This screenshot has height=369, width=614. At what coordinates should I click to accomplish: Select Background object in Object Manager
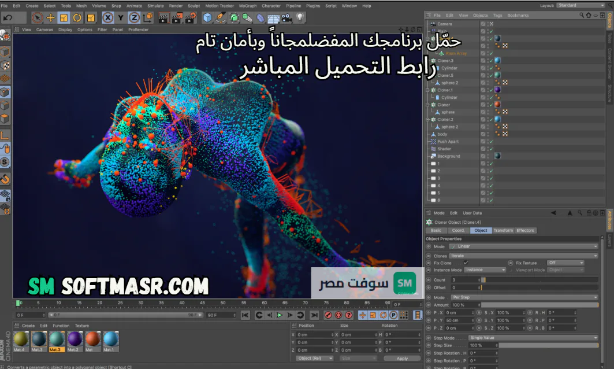[x=448, y=157]
